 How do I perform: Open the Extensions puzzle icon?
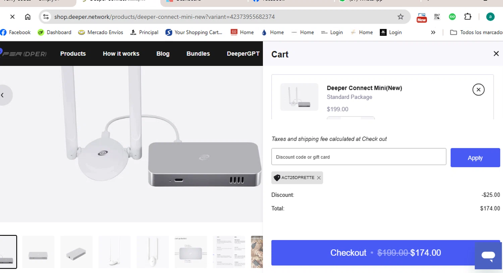click(468, 17)
